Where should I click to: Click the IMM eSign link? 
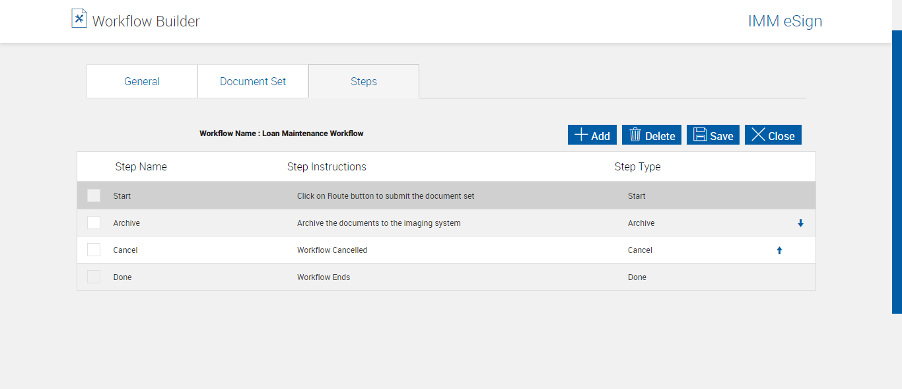[x=784, y=21]
